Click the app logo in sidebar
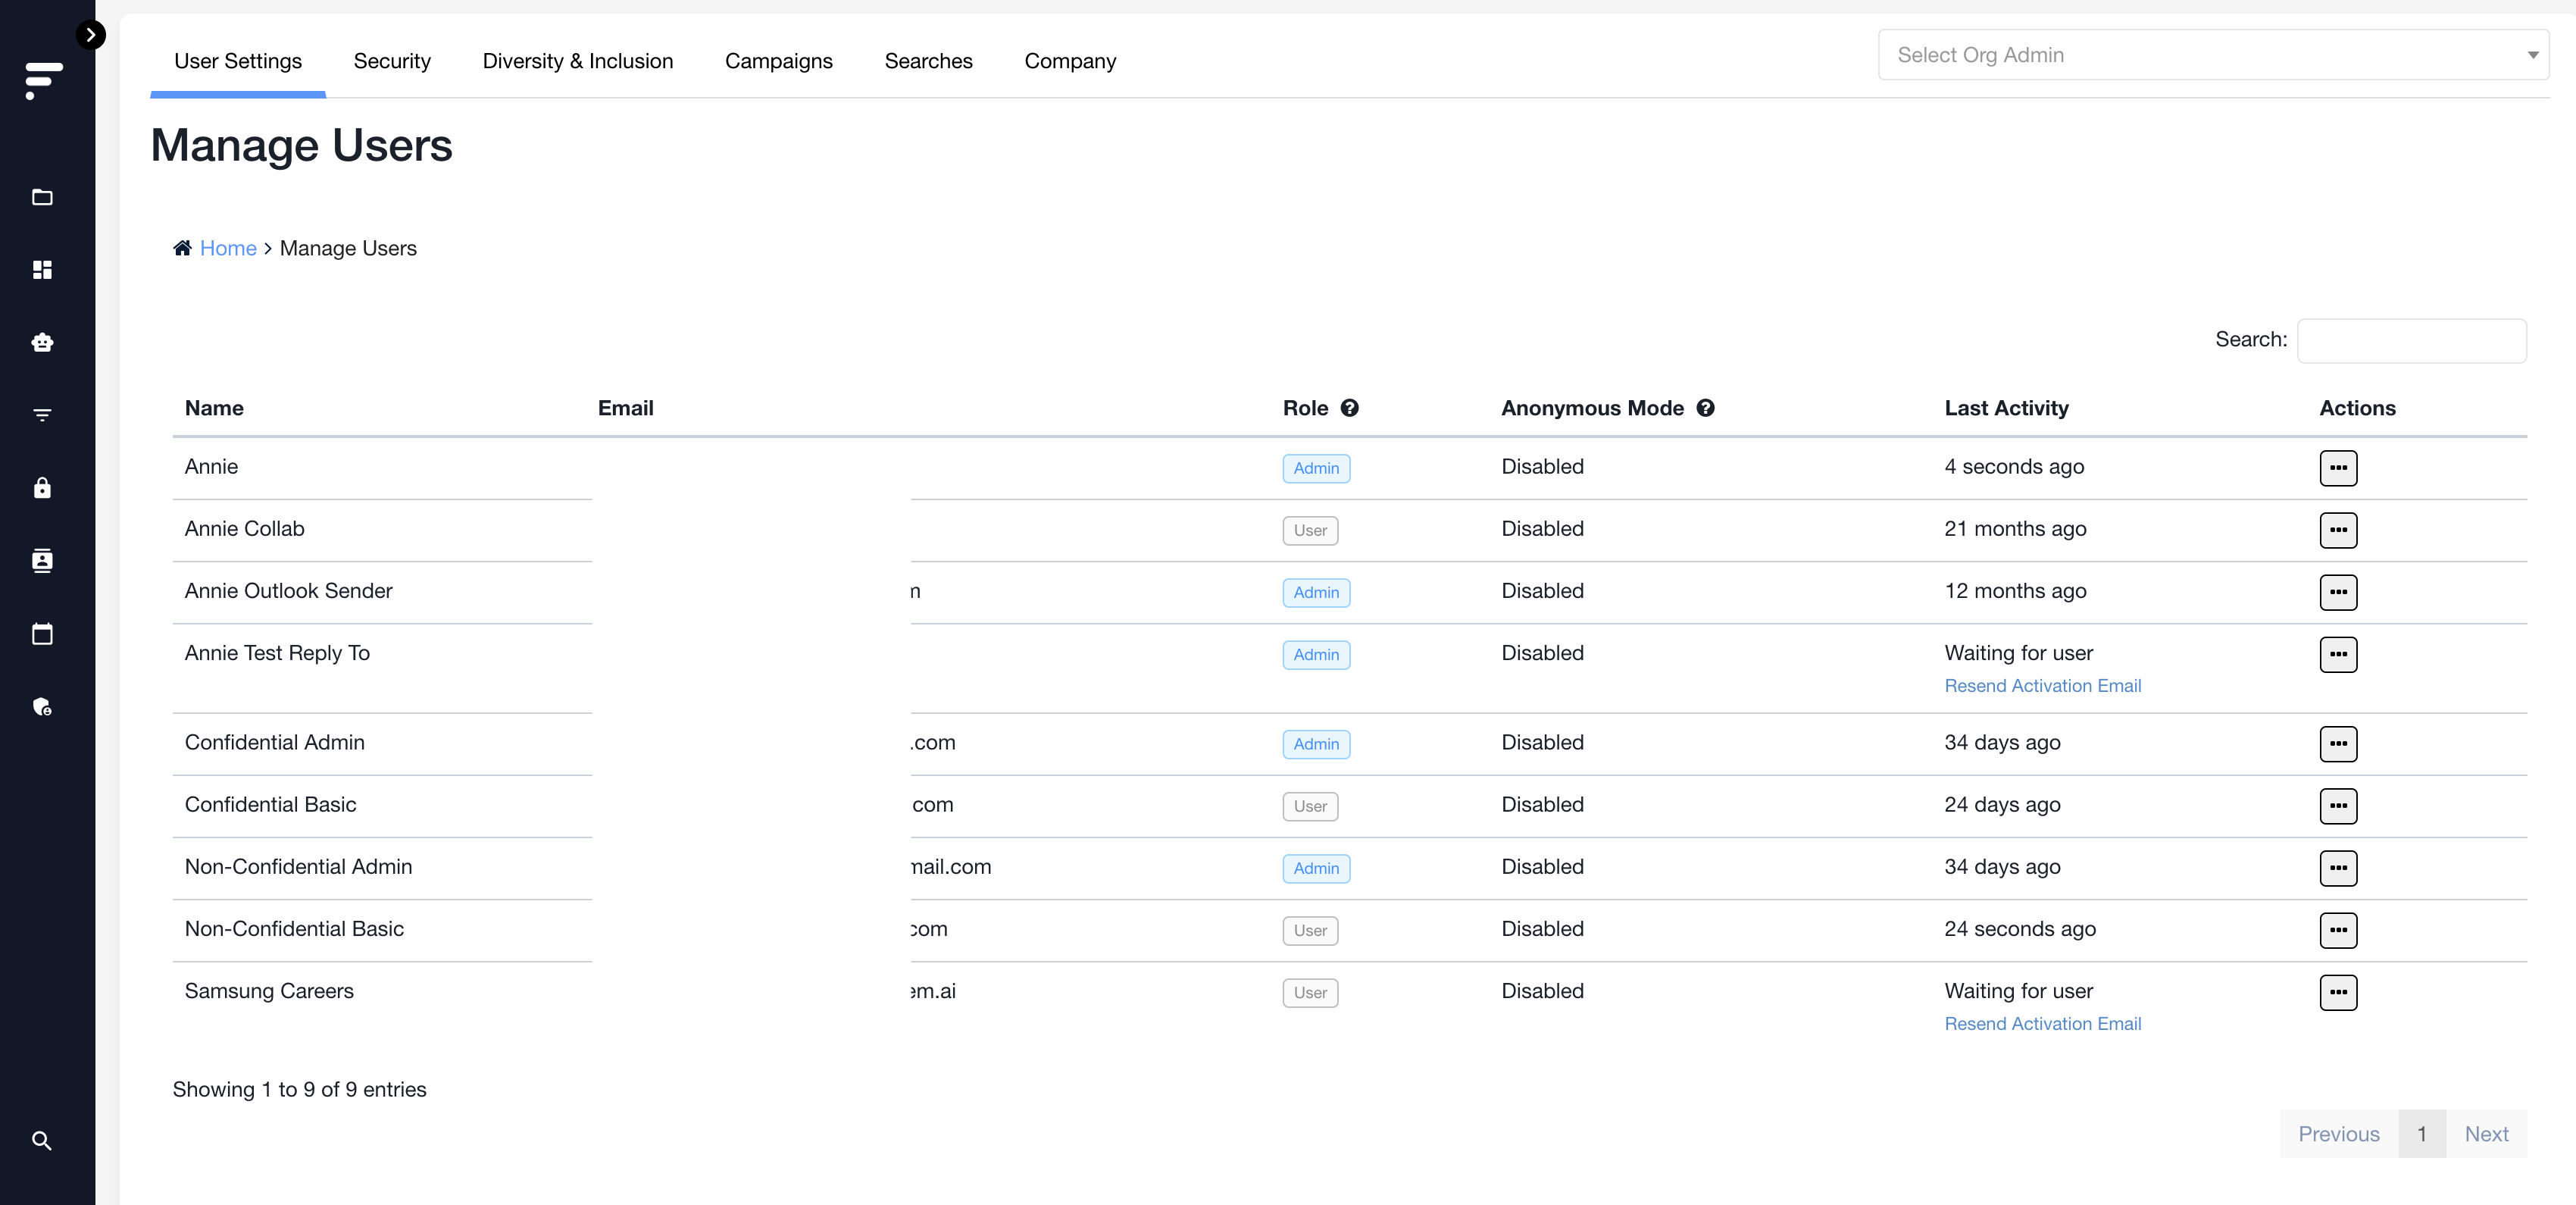 click(43, 80)
